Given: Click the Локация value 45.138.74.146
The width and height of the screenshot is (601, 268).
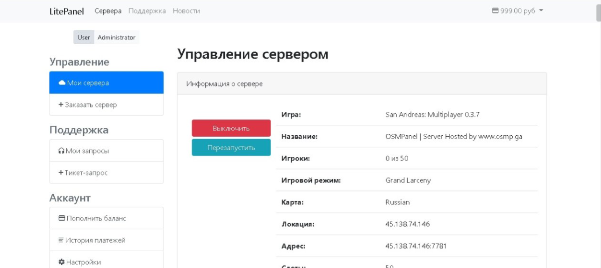Looking at the screenshot, I should pos(408,224).
